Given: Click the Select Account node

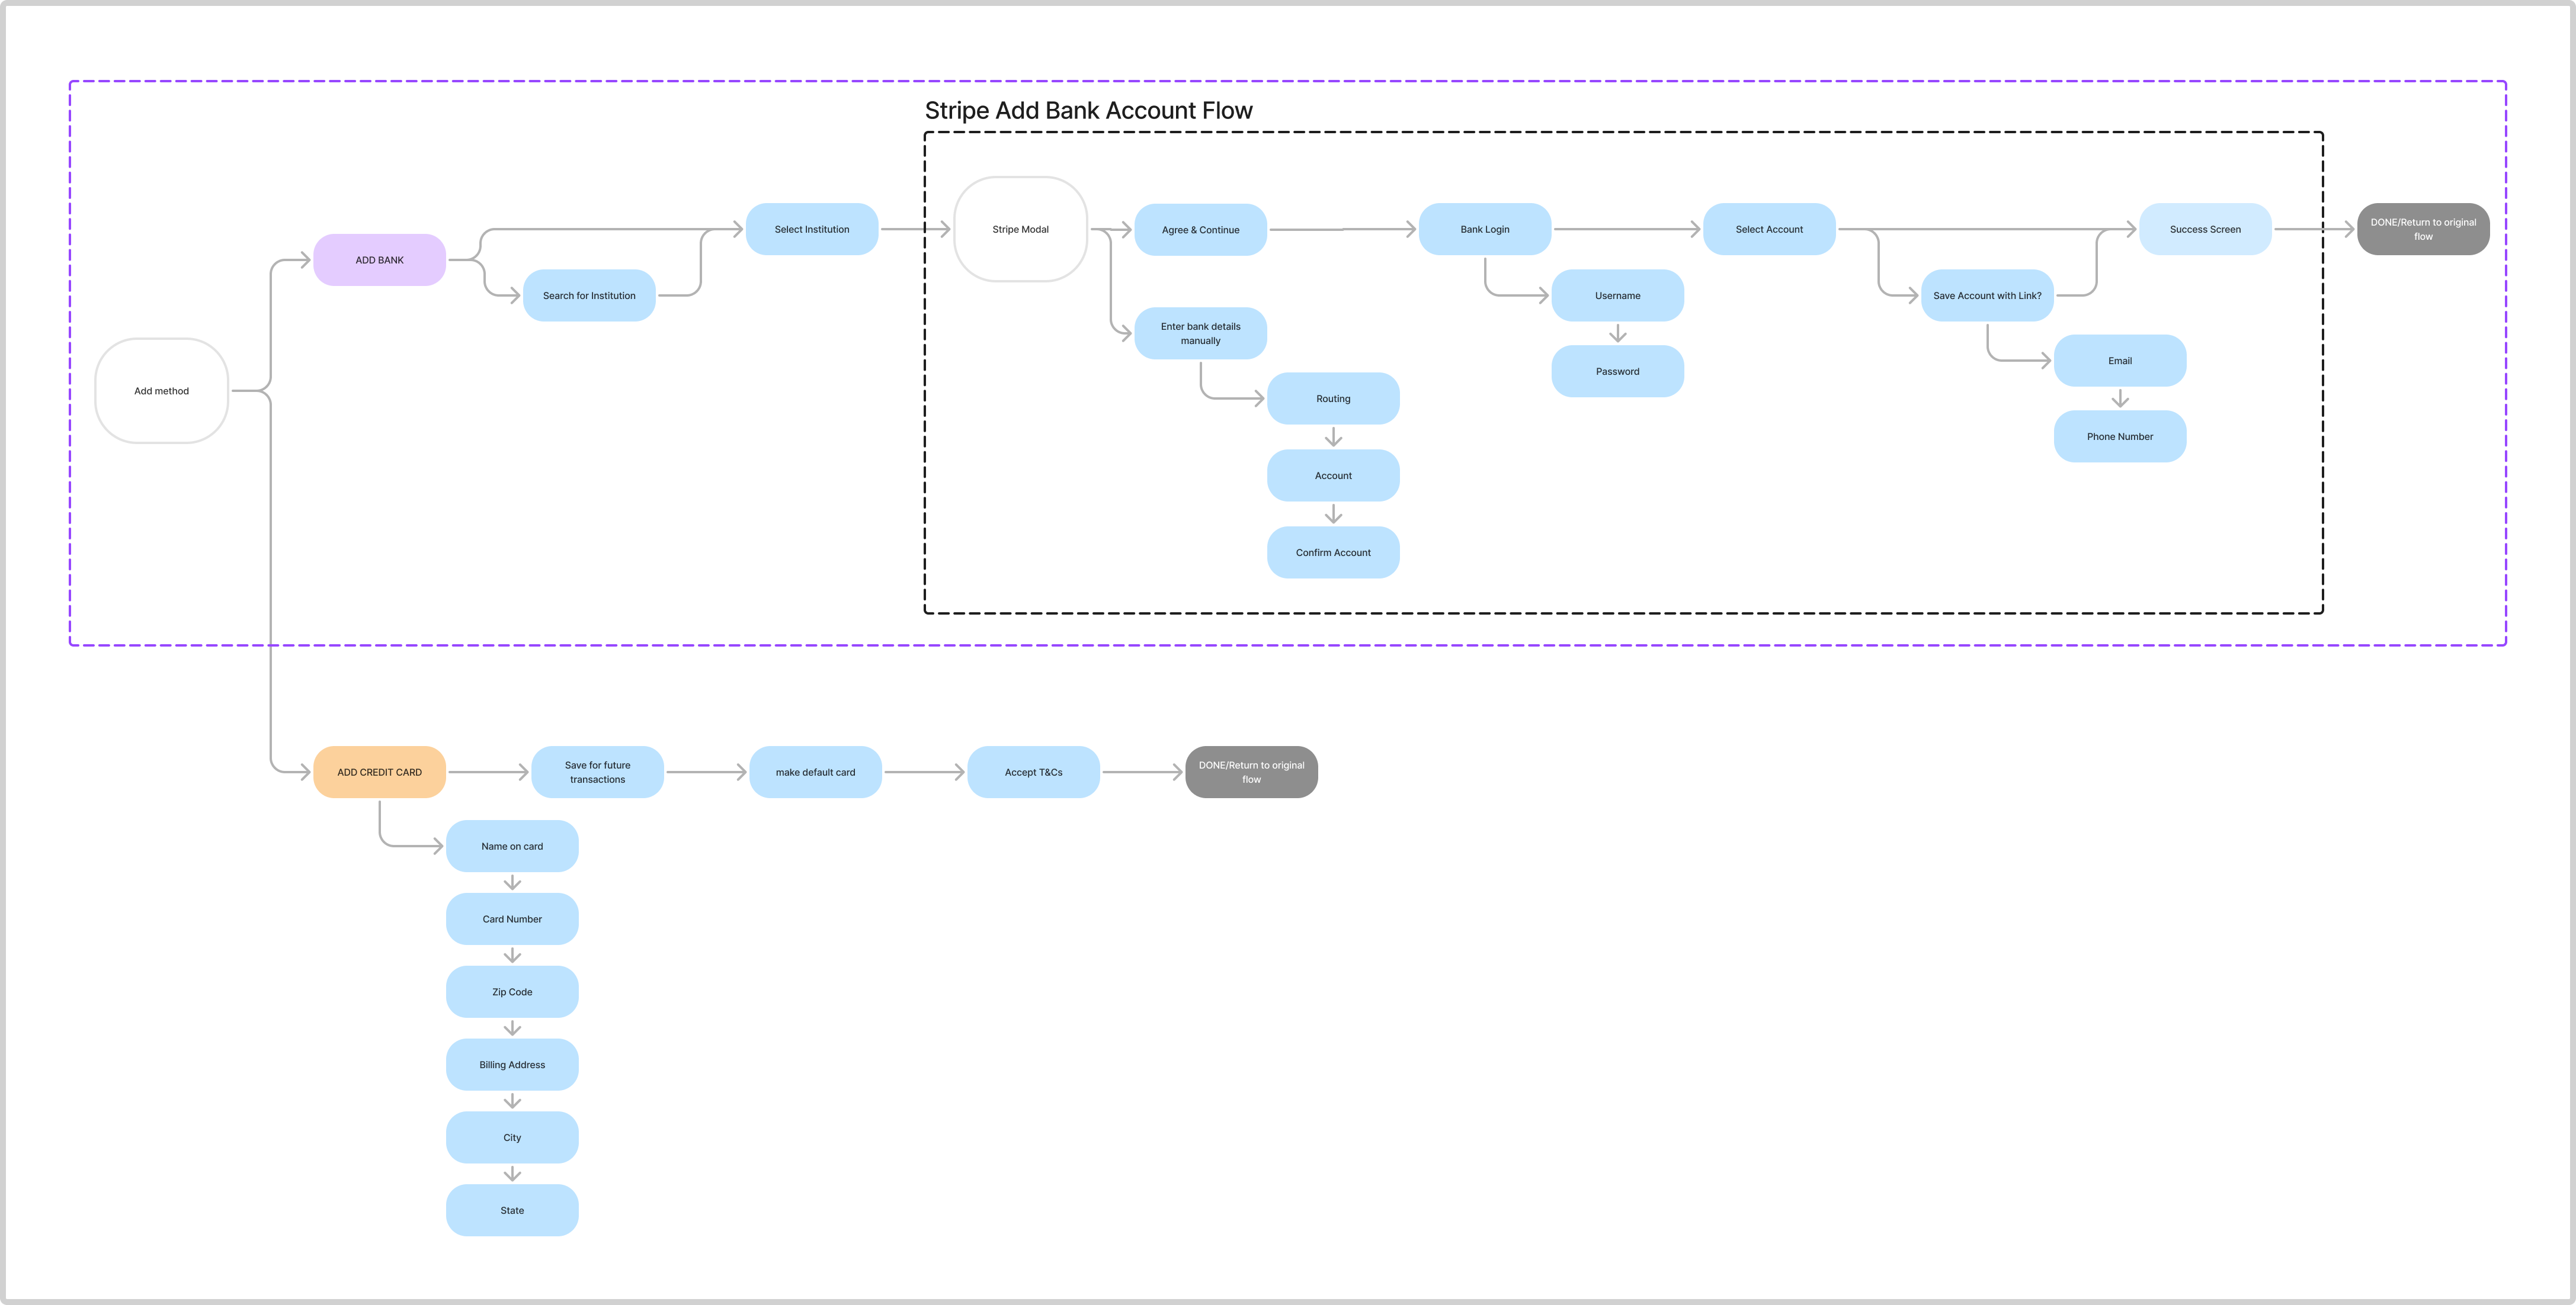Looking at the screenshot, I should [1769, 230].
